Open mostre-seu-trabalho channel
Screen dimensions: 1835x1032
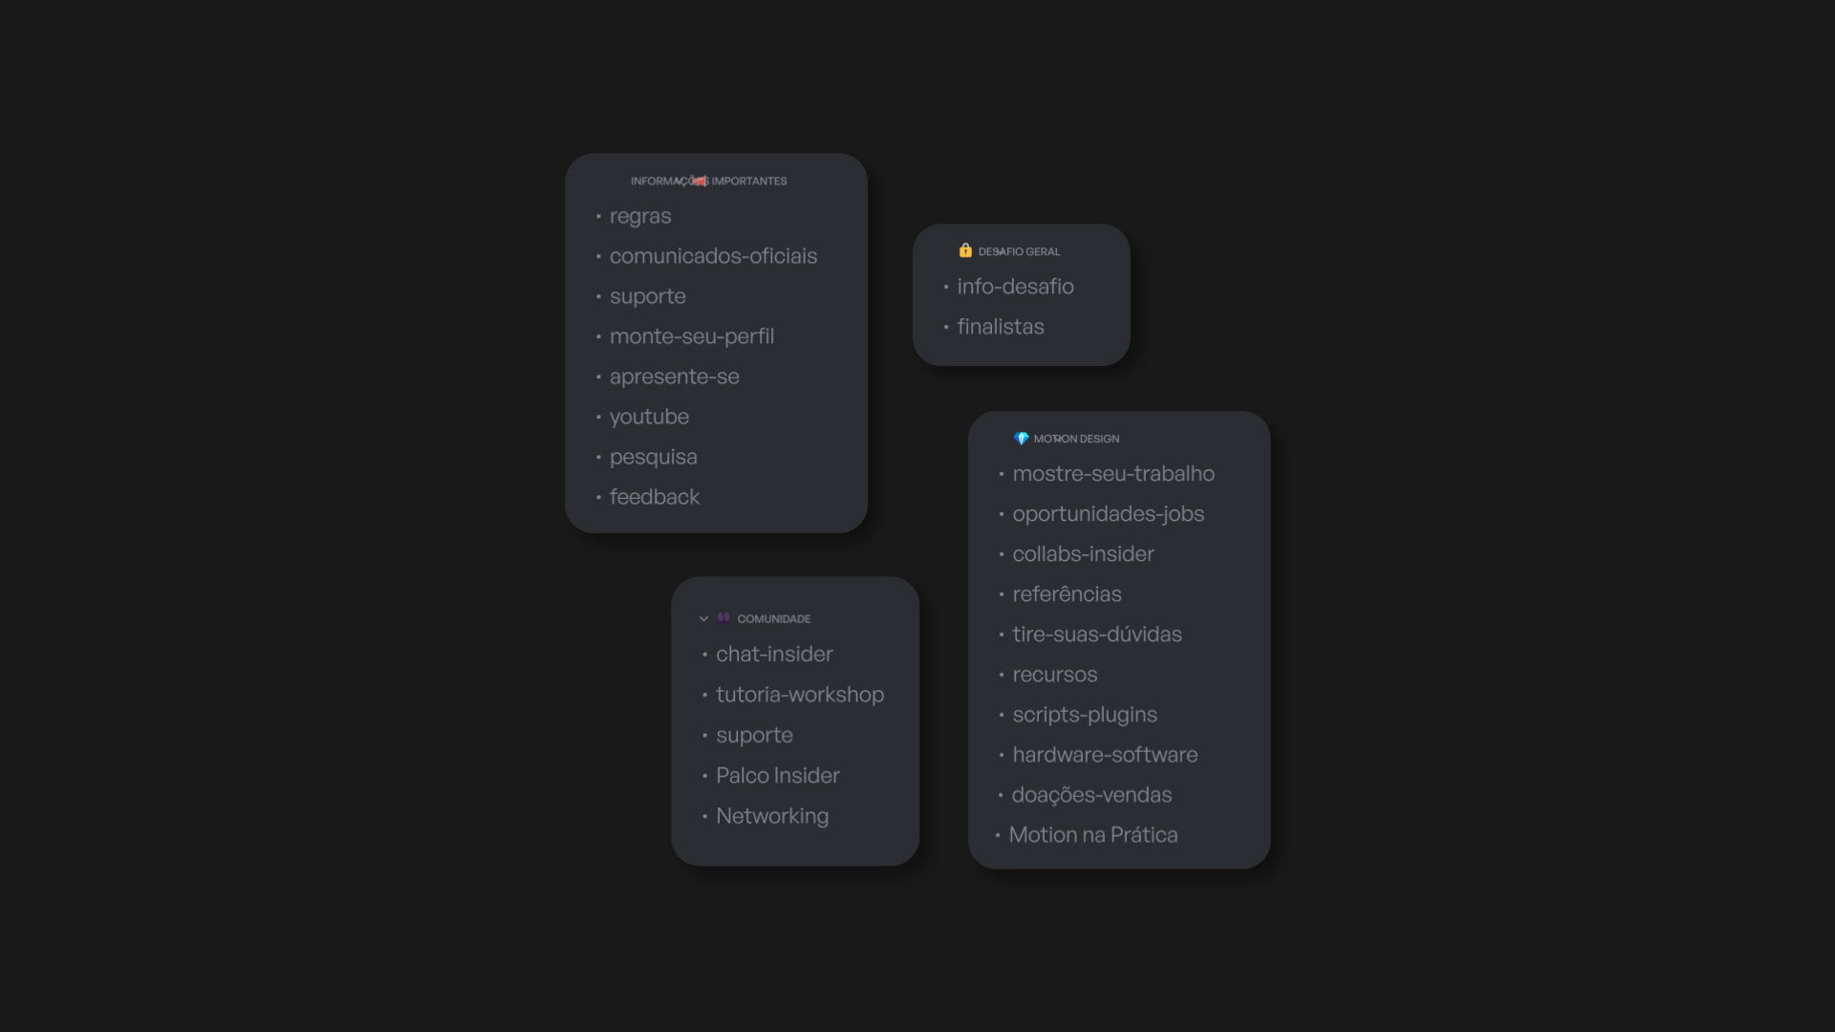pos(1113,474)
